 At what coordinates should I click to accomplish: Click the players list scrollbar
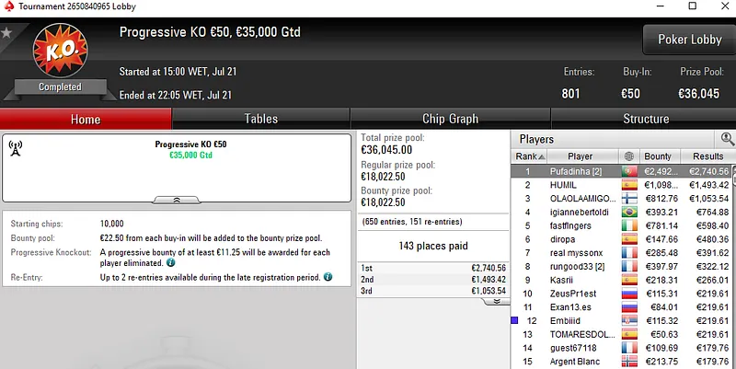pyautogui.click(x=733, y=267)
